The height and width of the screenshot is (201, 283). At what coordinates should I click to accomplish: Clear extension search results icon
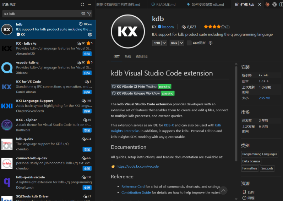83,14
